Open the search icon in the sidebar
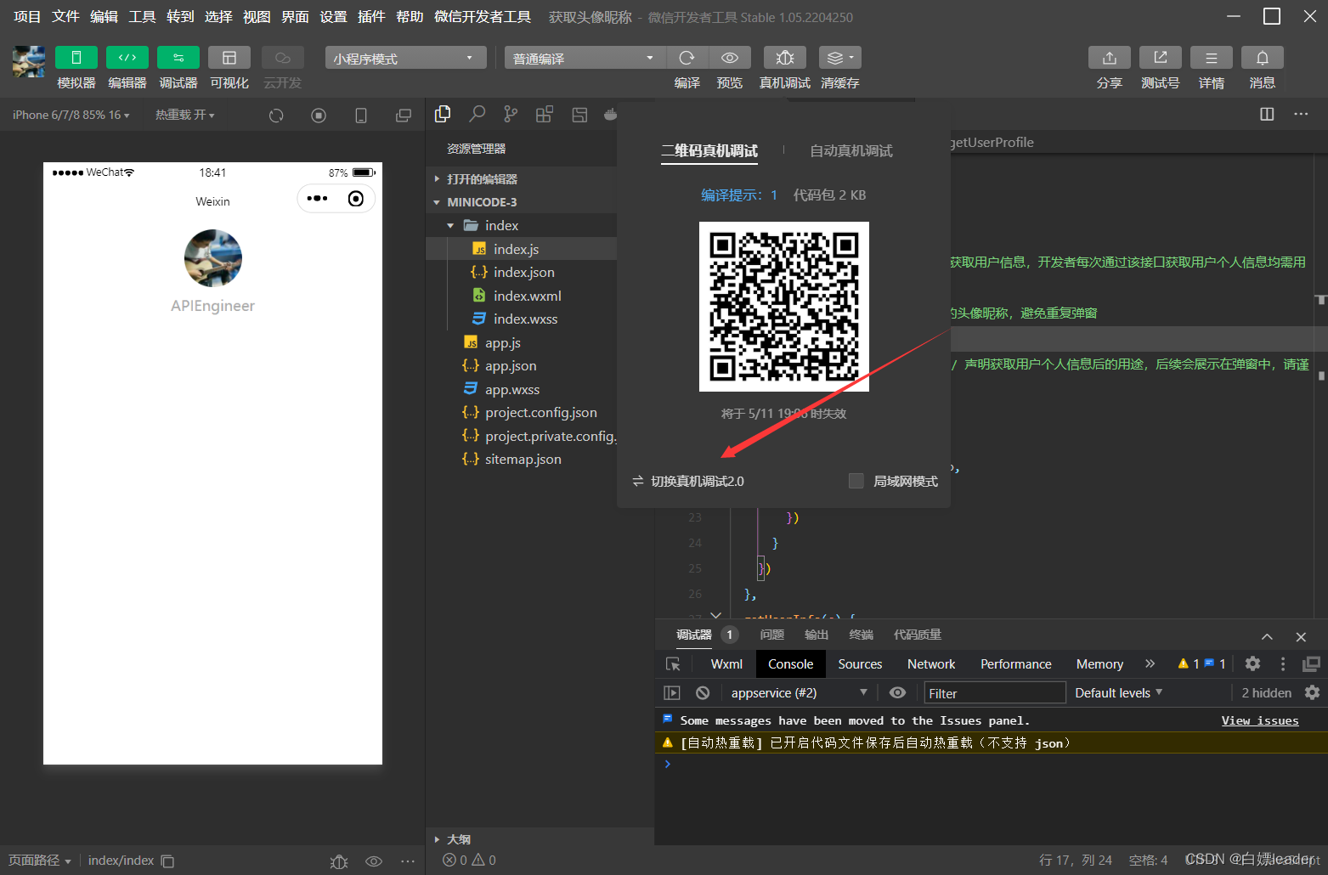1328x875 pixels. pyautogui.click(x=478, y=114)
